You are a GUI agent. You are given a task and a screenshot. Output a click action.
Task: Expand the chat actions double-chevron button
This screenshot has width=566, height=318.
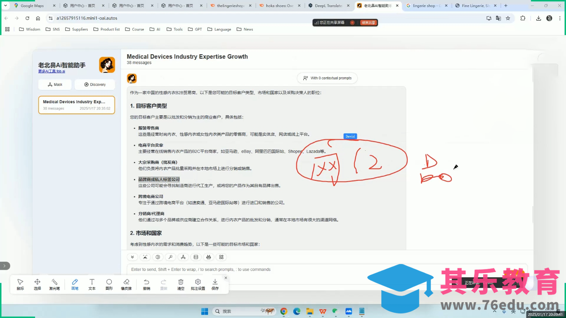tap(132, 257)
